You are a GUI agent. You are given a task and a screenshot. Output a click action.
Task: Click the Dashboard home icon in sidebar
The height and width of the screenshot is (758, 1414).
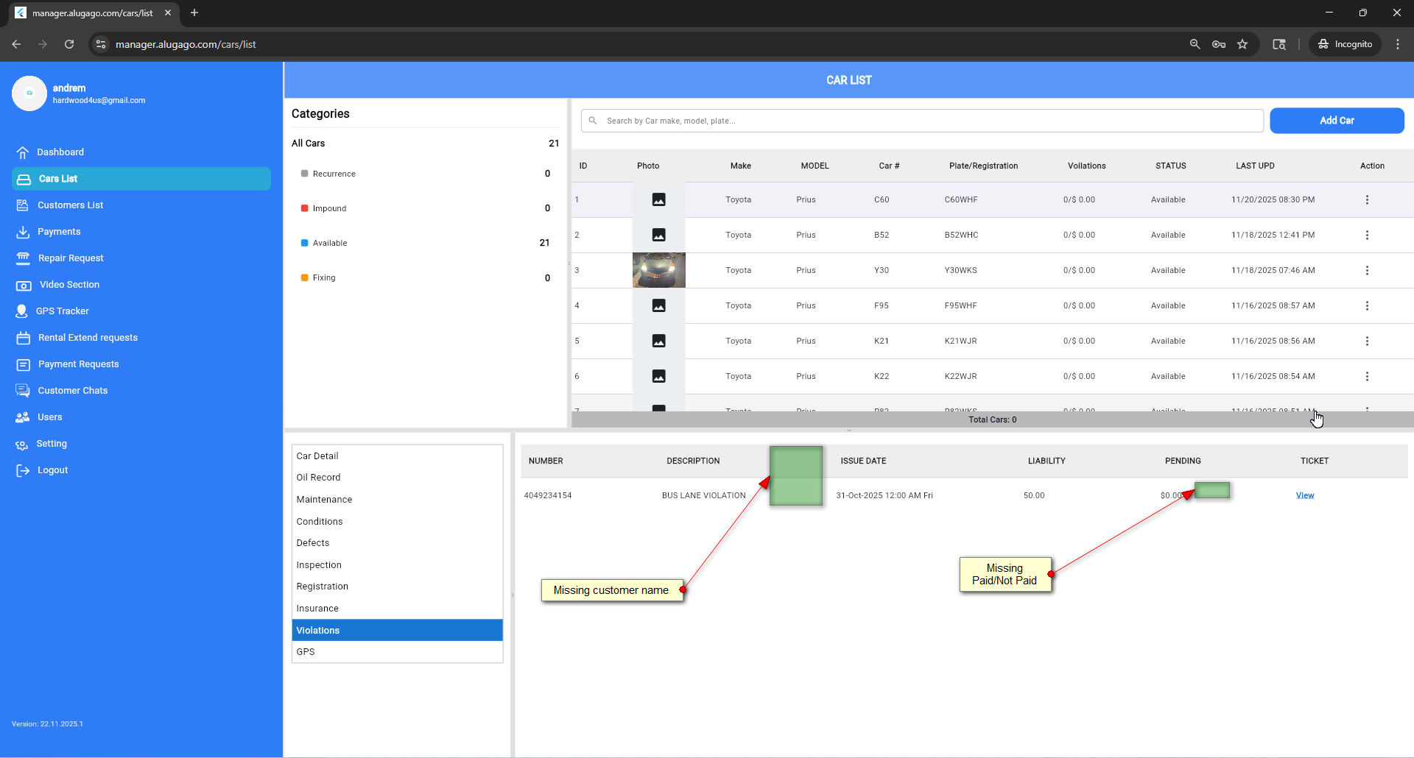tap(23, 152)
